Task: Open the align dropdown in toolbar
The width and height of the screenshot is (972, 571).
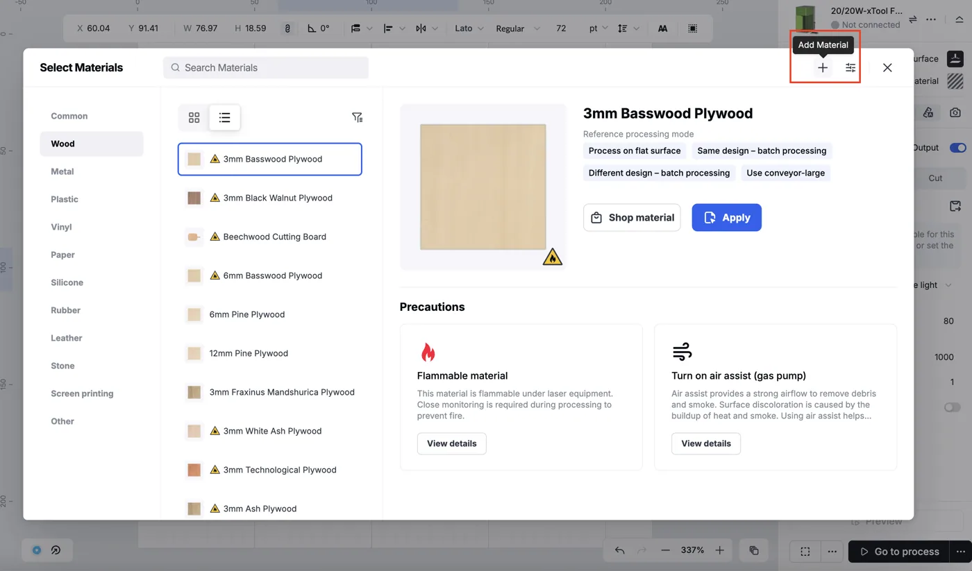Action: (x=394, y=28)
